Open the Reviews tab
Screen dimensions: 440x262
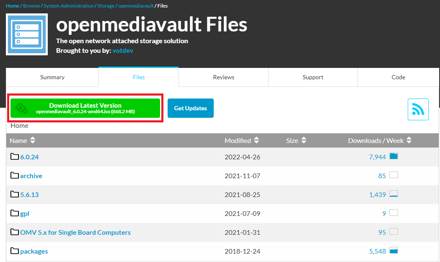[224, 77]
